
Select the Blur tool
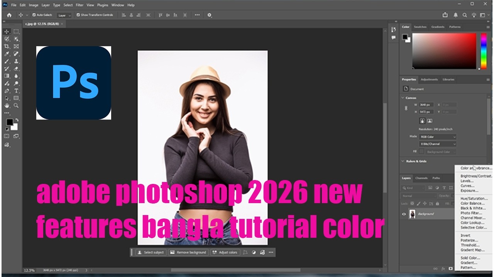(x=16, y=76)
